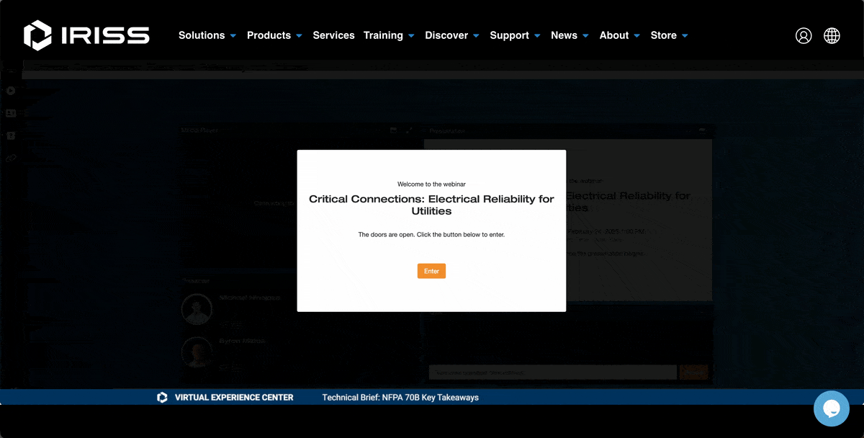Click the share link icon in sidebar
864x438 pixels.
(x=11, y=158)
